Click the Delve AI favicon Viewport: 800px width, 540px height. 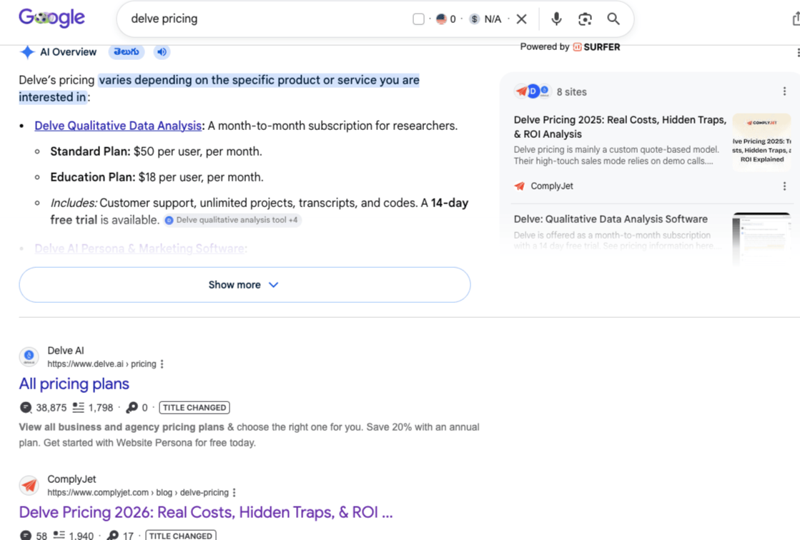point(29,356)
